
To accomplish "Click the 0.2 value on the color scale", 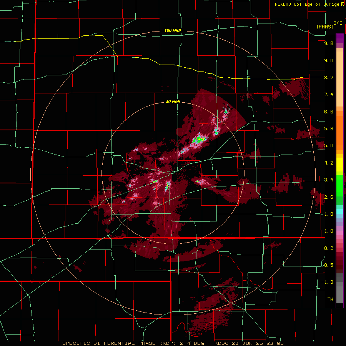I will point(329,248).
